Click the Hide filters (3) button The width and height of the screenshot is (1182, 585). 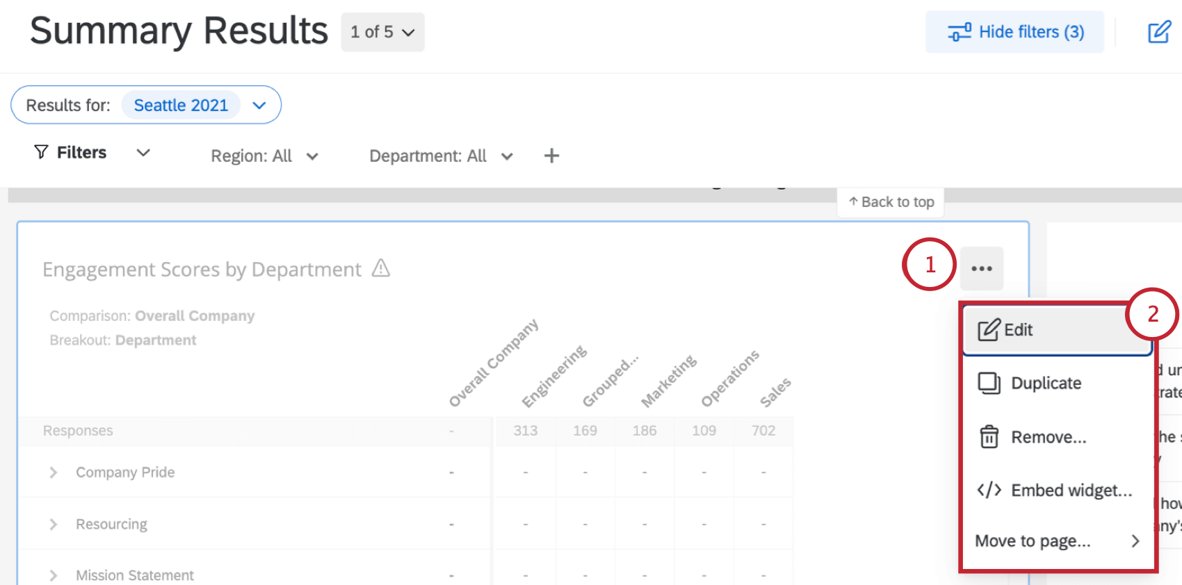(1014, 32)
